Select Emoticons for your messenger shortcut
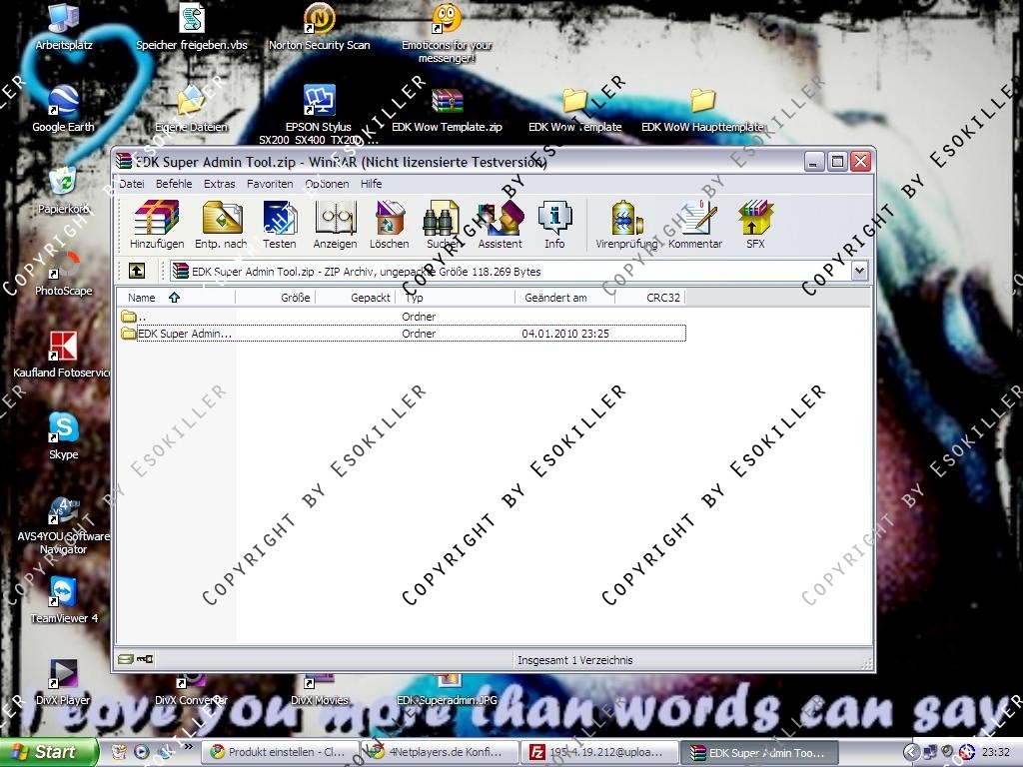The width and height of the screenshot is (1023, 767). (447, 34)
